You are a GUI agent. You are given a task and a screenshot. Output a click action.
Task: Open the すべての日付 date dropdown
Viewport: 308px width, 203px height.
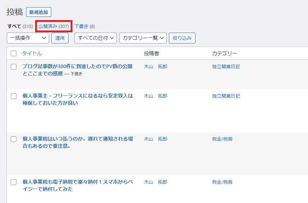click(x=96, y=38)
